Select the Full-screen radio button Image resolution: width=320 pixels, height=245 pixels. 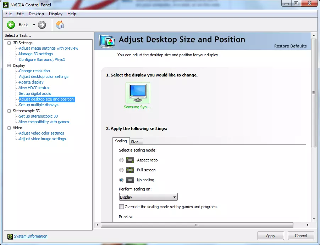121,170
